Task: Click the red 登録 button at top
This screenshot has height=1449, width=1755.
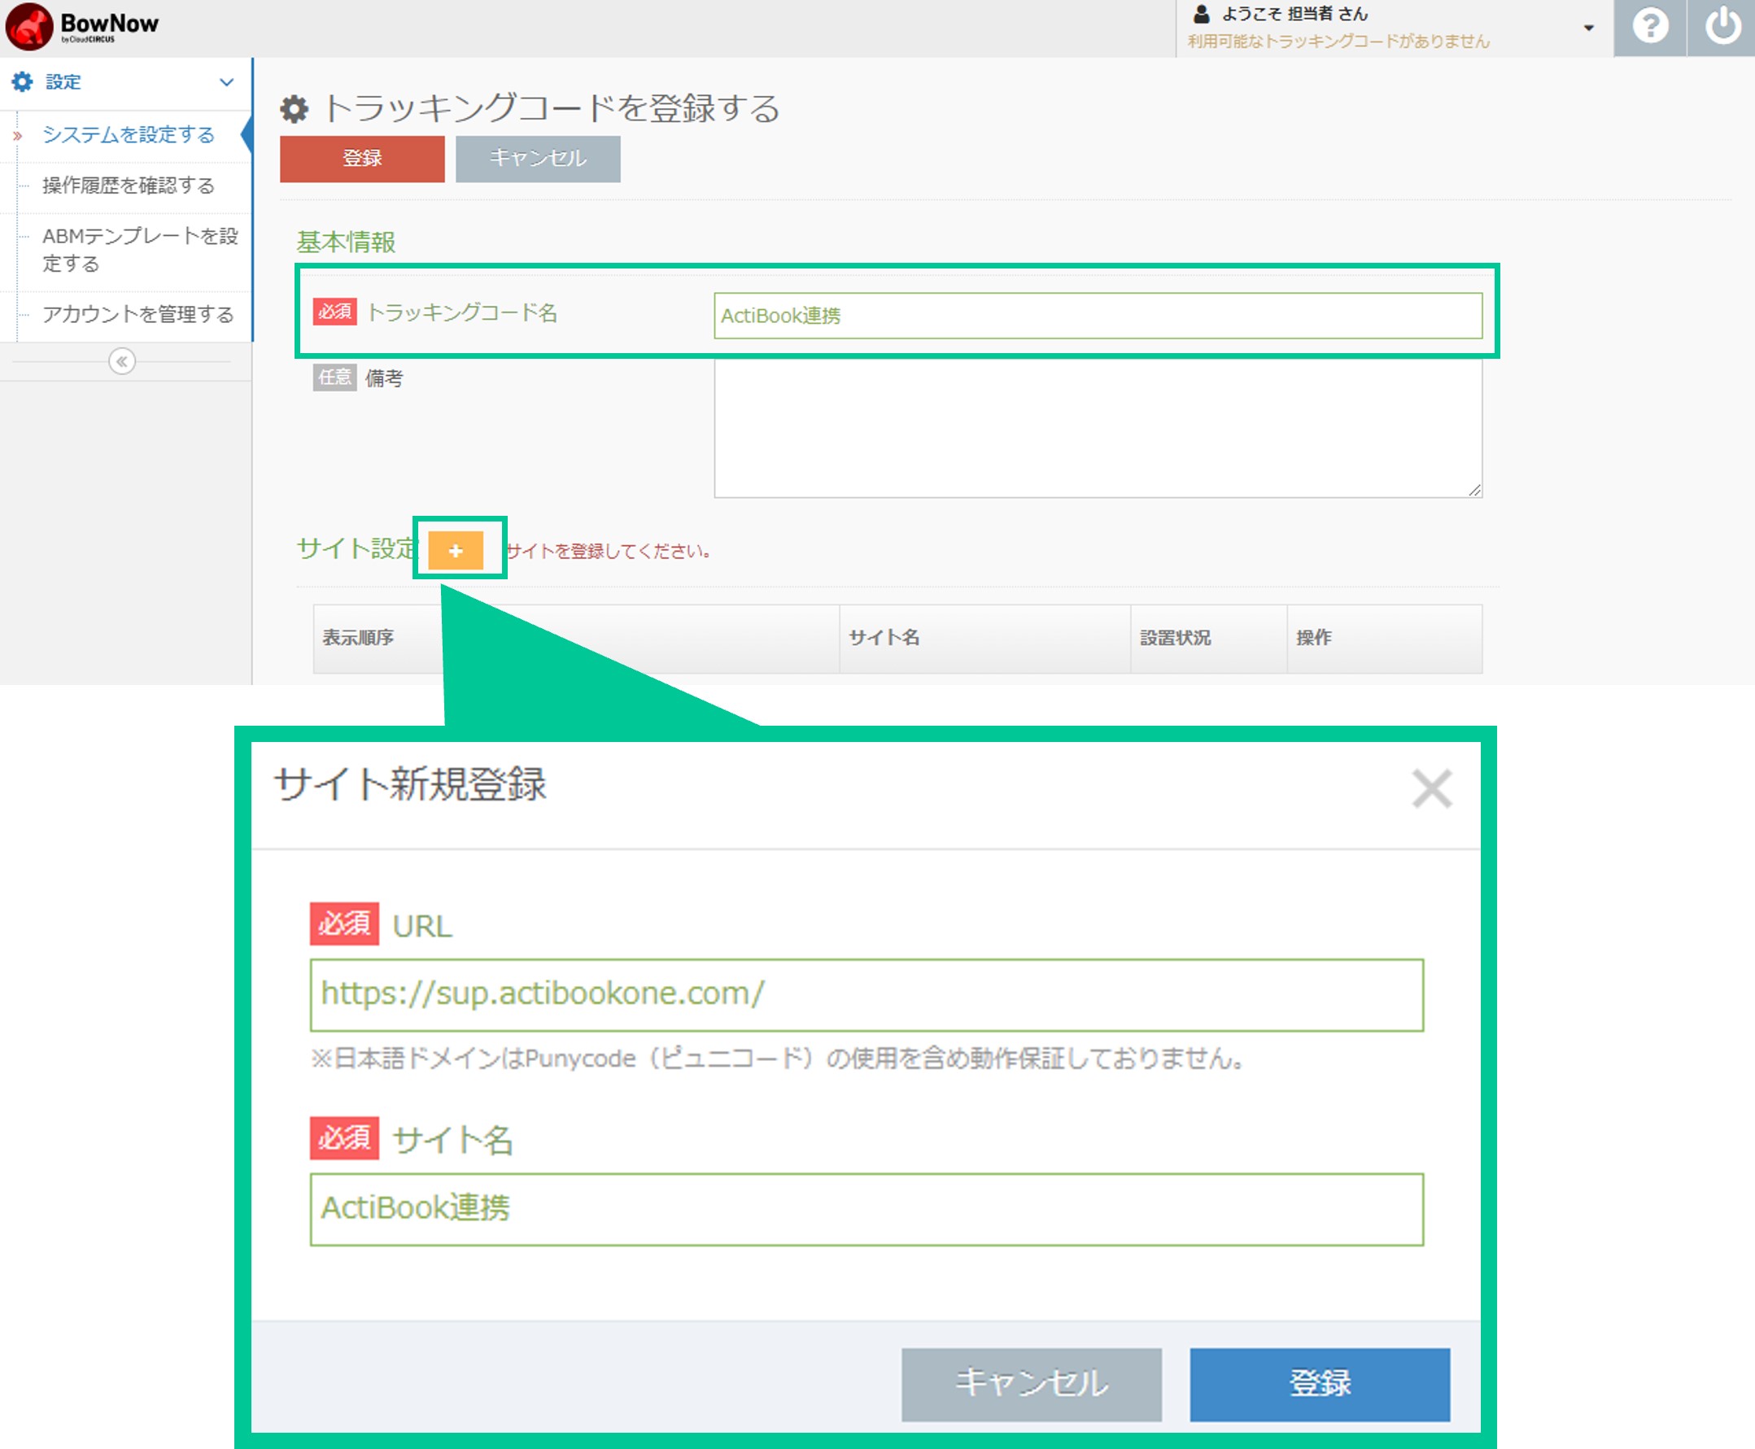Action: 362,159
